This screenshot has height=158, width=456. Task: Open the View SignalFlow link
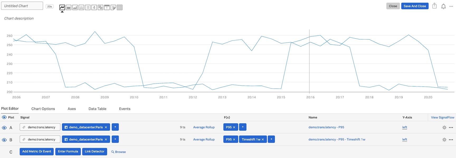click(443, 118)
